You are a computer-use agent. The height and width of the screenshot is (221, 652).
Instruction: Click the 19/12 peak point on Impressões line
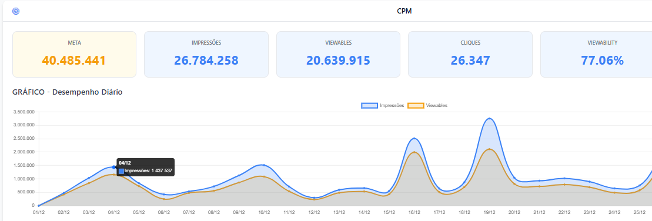(x=489, y=119)
